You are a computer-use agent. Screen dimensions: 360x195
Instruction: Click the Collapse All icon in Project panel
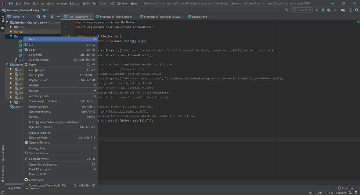click(44, 17)
